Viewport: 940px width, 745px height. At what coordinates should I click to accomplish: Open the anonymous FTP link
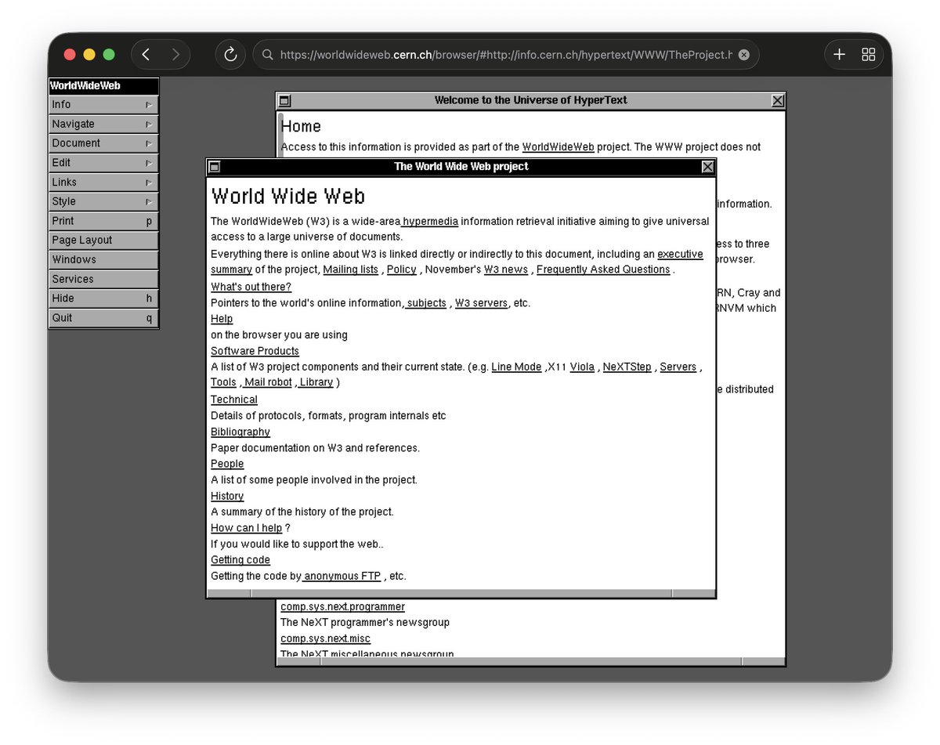click(342, 577)
